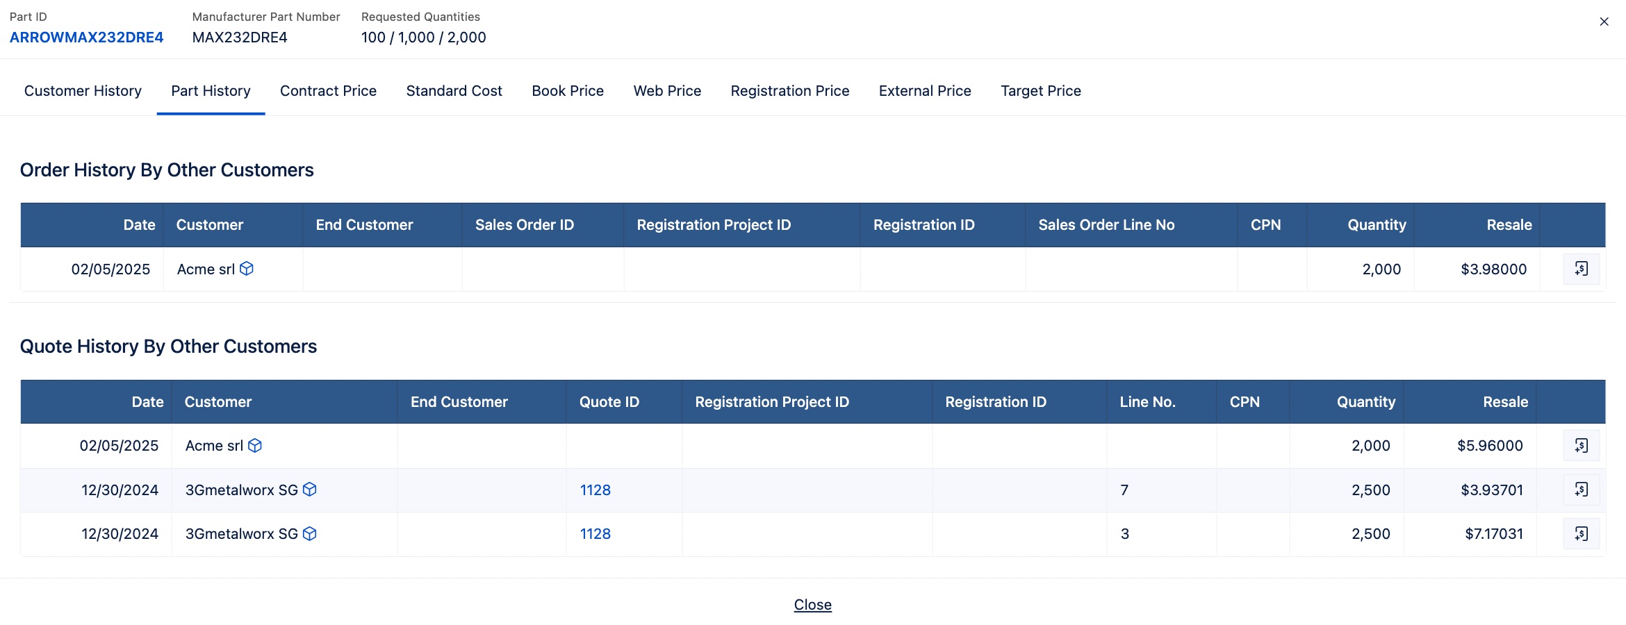The image size is (1626, 625).
Task: Open the Web Price tab
Action: 667,91
